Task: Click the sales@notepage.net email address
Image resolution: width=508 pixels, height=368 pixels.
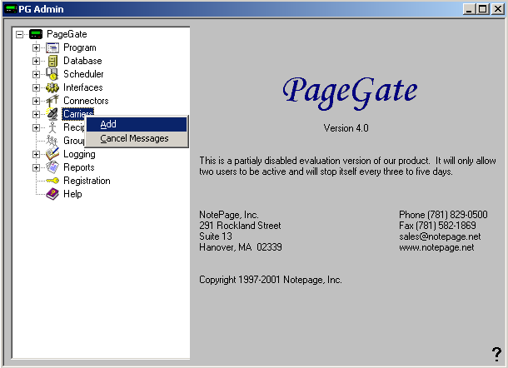Action: [440, 236]
